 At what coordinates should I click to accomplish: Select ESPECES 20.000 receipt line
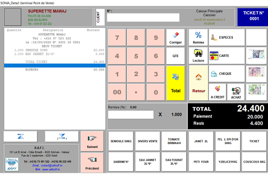point(55,69)
